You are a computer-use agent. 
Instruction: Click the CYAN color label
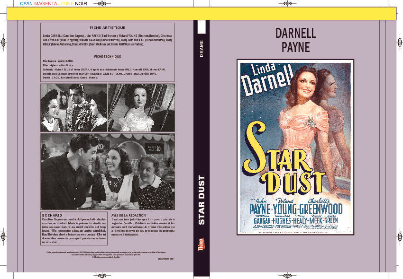click(x=26, y=4)
